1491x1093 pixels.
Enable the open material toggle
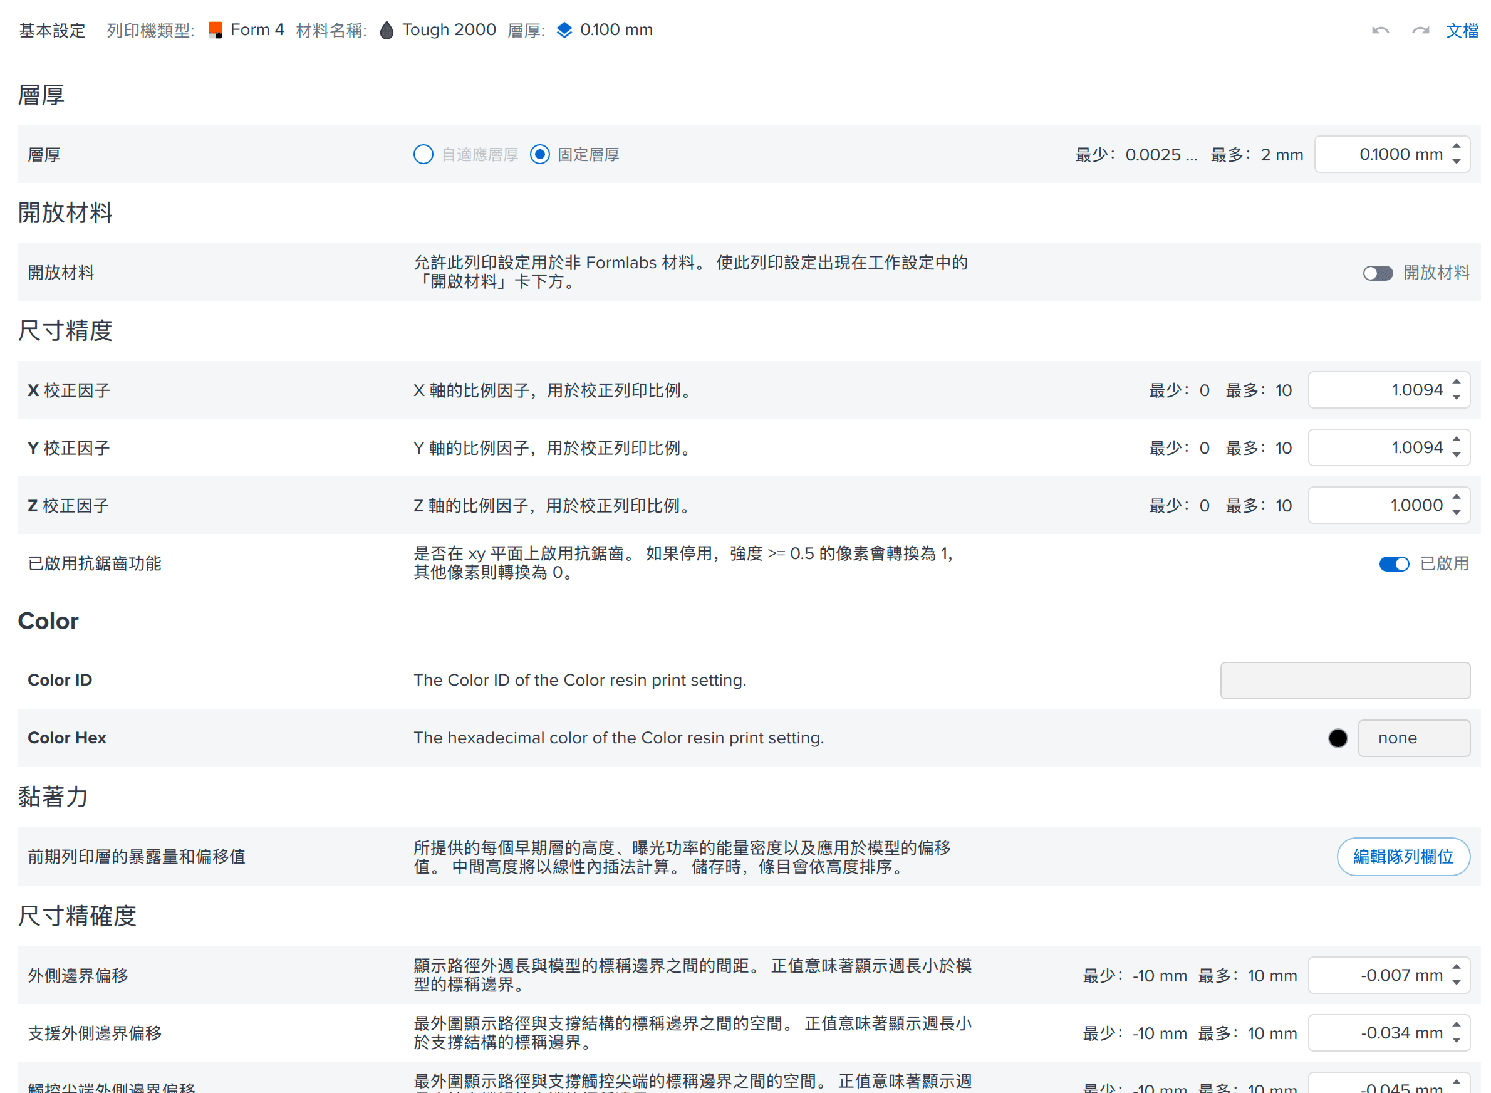1378,273
